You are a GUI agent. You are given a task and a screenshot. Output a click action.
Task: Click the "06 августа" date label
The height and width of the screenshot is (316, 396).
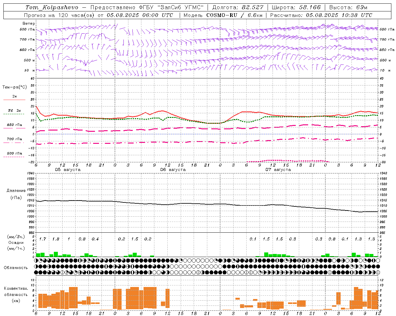(x=173, y=170)
